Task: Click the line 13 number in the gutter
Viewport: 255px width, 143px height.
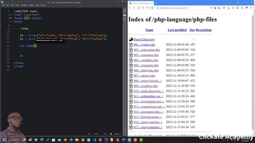Action: [x=8, y=43]
